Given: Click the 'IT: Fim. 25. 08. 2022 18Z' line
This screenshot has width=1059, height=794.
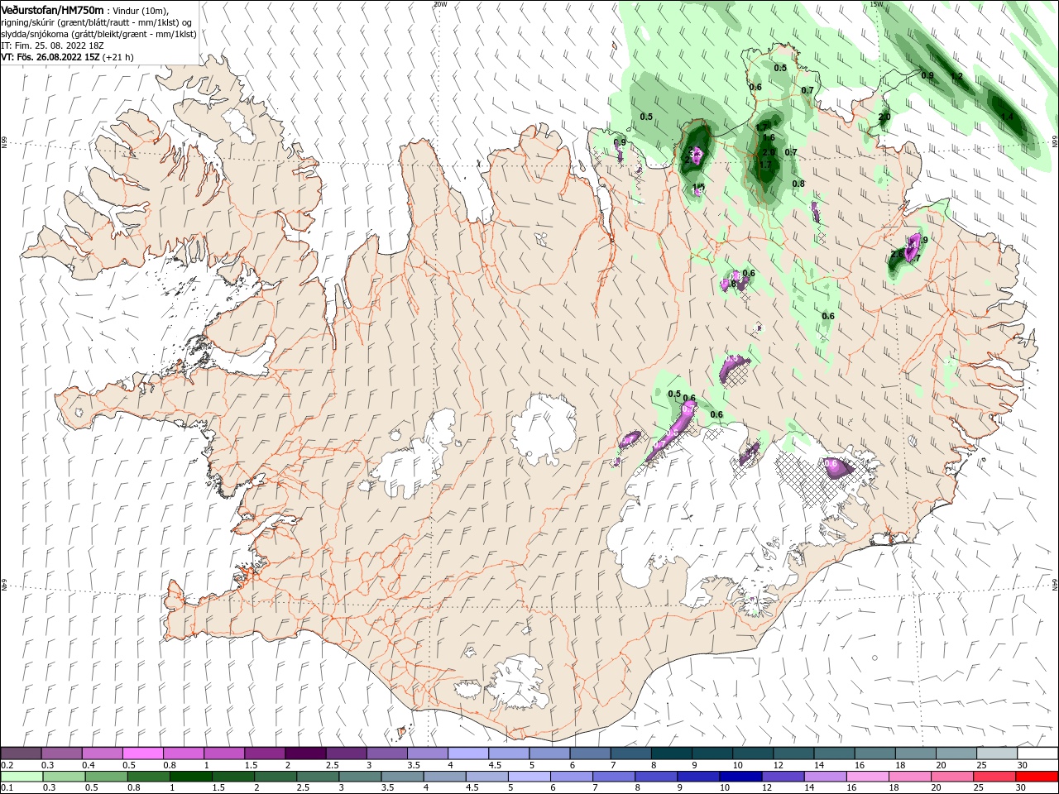Looking at the screenshot, I should pyautogui.click(x=52, y=45).
